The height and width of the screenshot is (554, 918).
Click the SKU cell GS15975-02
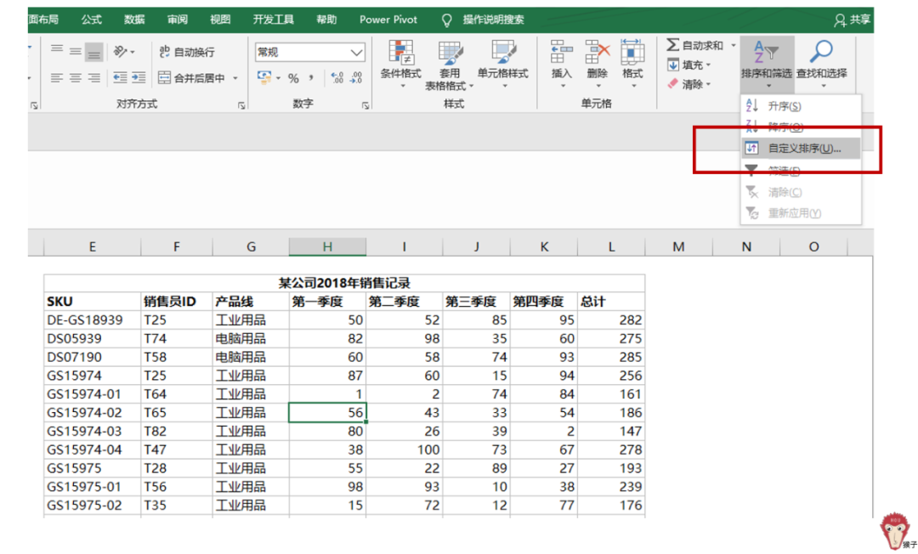(x=93, y=505)
